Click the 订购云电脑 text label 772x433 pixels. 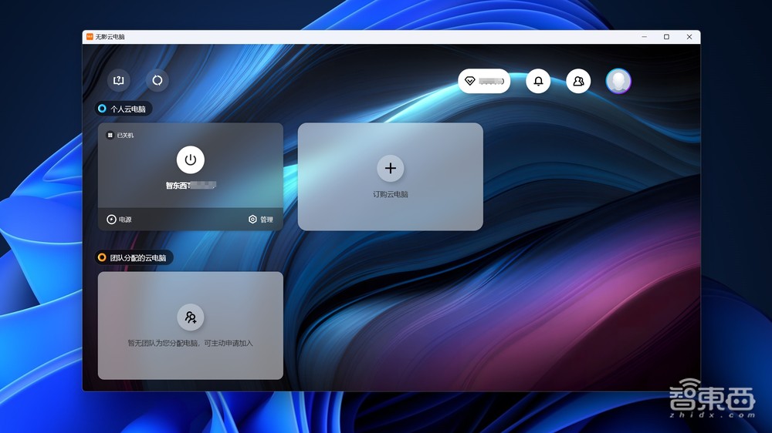coord(391,194)
